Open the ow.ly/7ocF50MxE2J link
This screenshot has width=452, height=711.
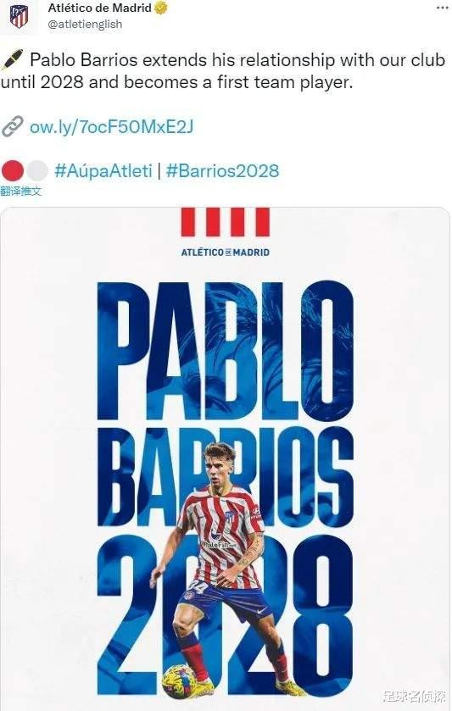tap(112, 127)
